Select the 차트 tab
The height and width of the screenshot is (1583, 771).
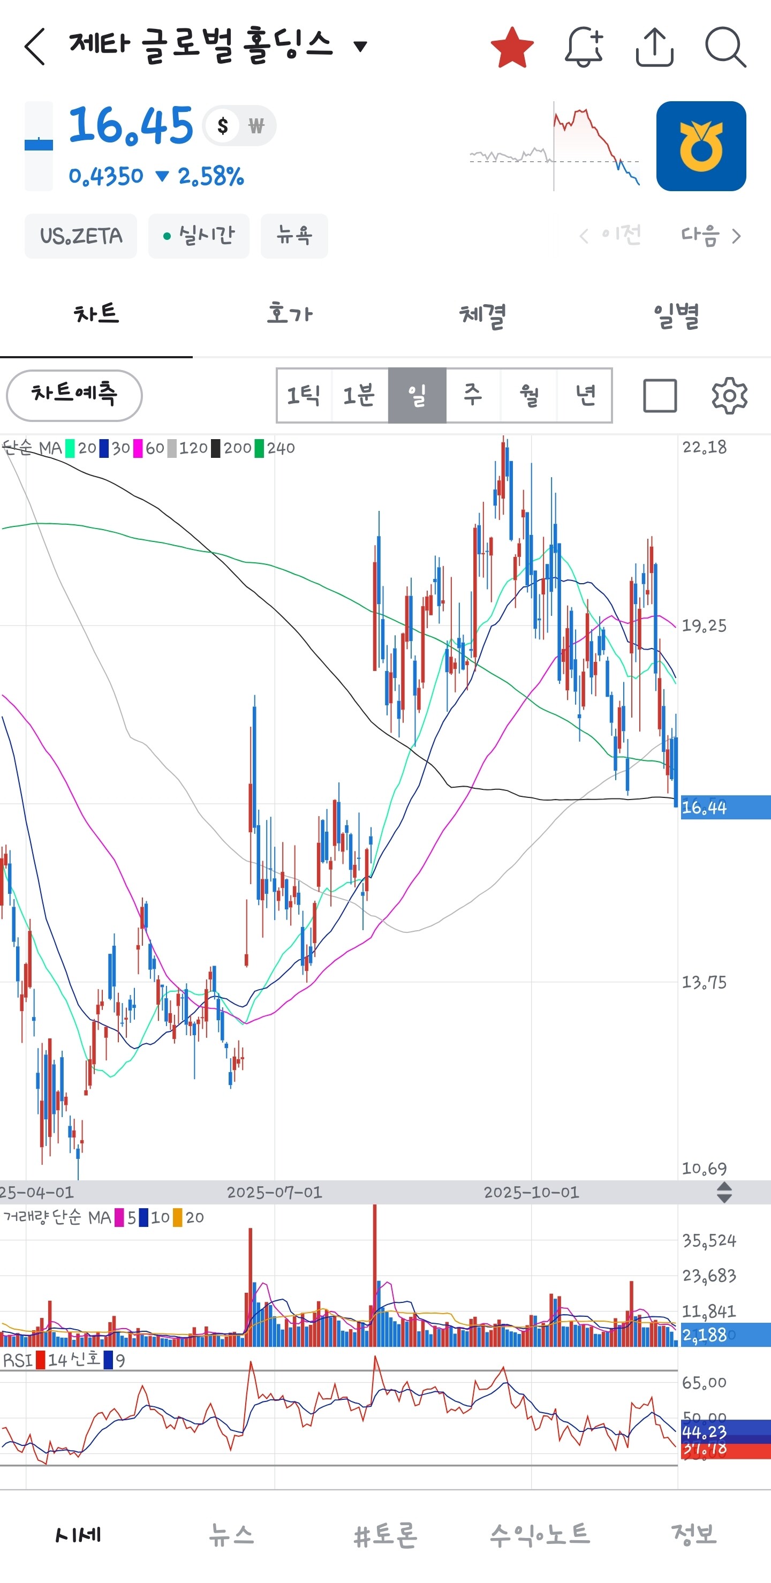(x=96, y=315)
